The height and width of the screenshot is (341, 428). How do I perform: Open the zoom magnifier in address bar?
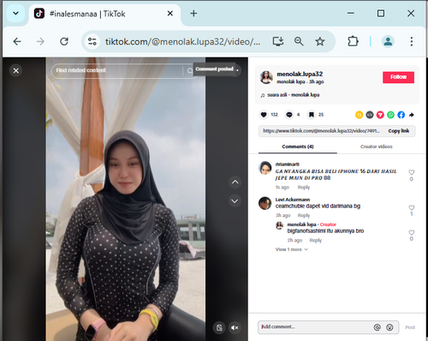click(299, 42)
